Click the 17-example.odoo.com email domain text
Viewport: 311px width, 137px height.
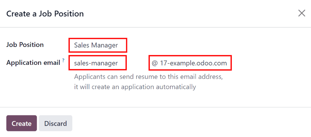pyautogui.click(x=193, y=63)
